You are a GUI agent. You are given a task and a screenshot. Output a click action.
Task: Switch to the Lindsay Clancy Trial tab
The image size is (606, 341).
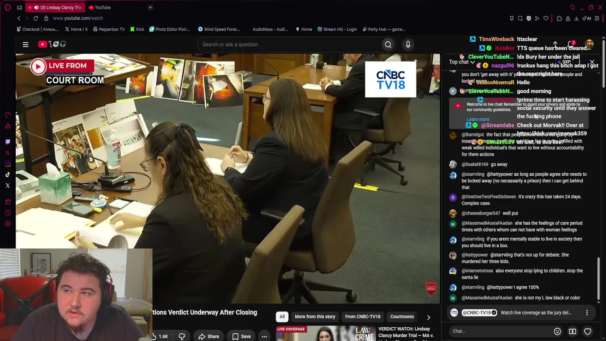pyautogui.click(x=56, y=8)
